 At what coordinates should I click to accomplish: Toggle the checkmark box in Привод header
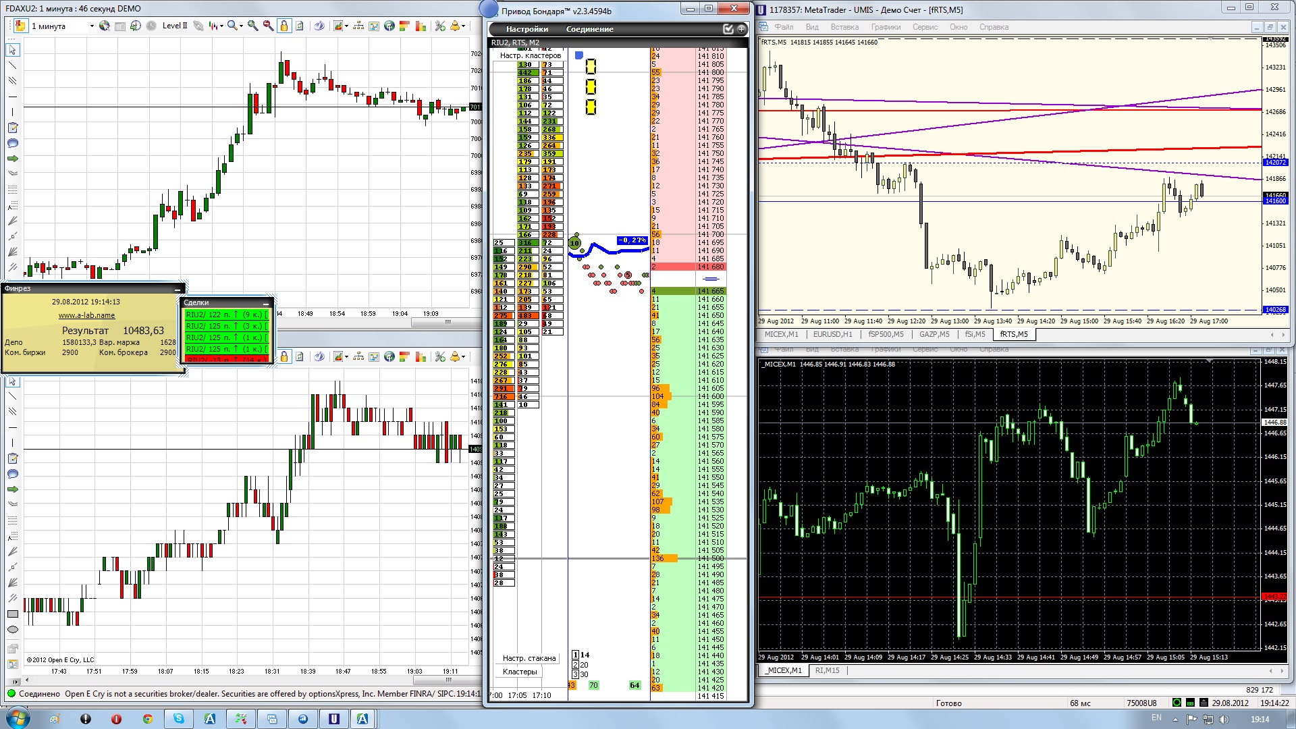[728, 29]
